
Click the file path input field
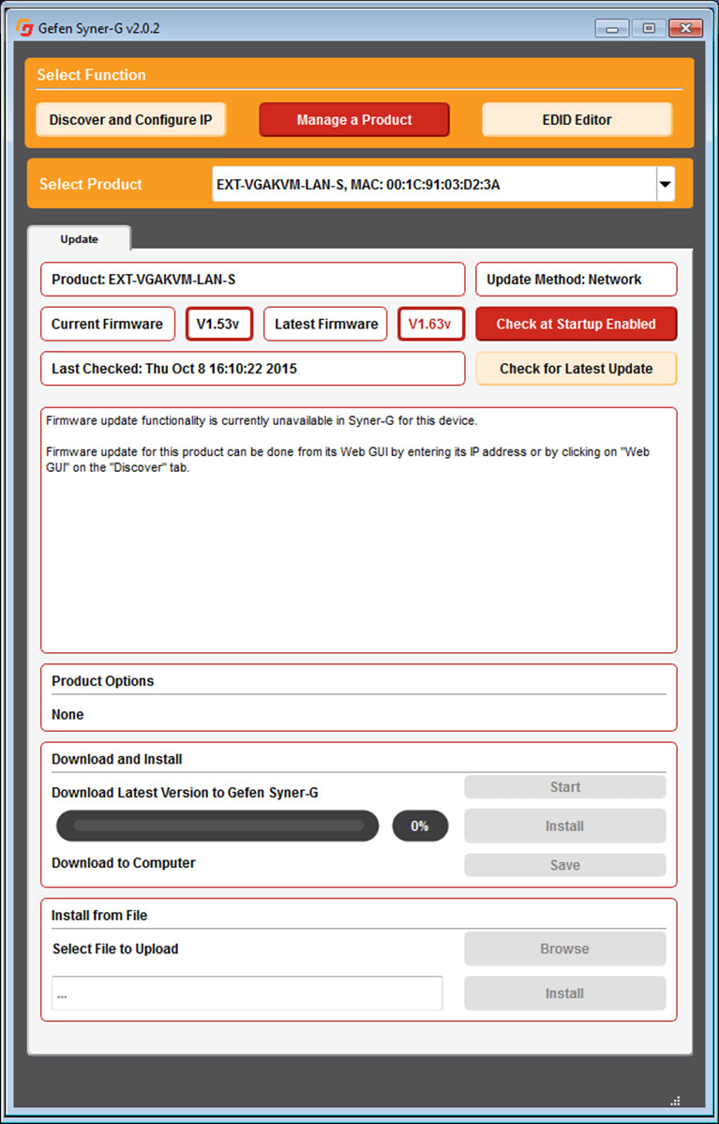coord(247,994)
